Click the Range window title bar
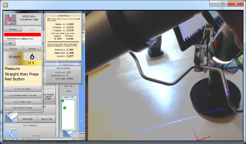The width and height of the screenshot is (246, 144). point(68,97)
